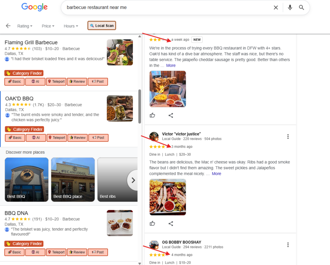This screenshot has width=330, height=265.
Task: Click the results list vertical scrollbar
Action: coord(140,106)
